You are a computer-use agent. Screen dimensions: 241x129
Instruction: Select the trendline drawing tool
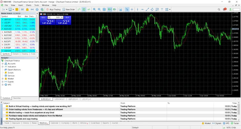coord(147,9)
